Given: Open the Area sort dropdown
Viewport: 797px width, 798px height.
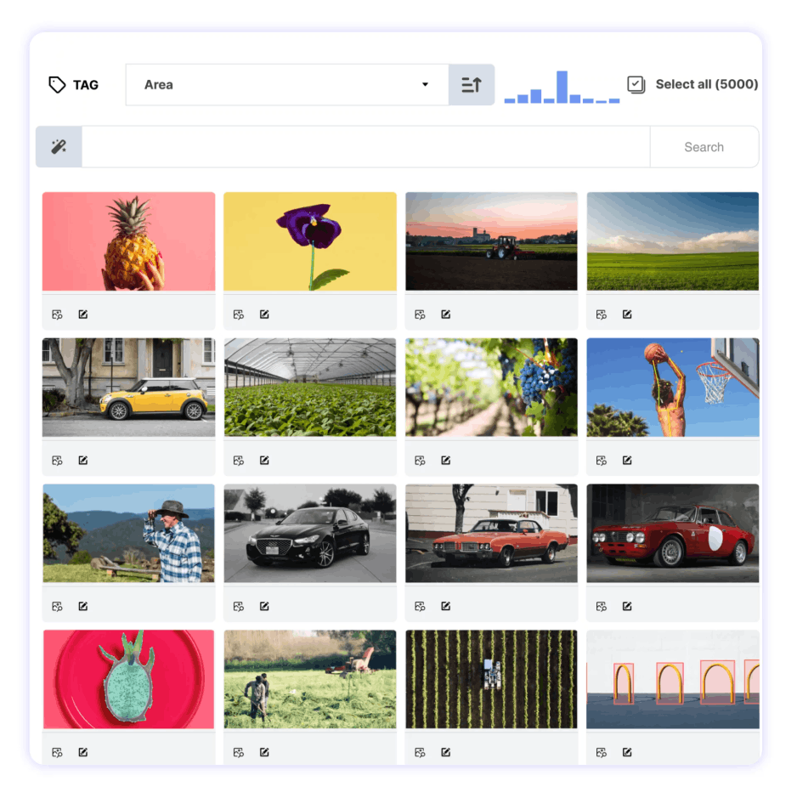Looking at the screenshot, I should tap(287, 84).
